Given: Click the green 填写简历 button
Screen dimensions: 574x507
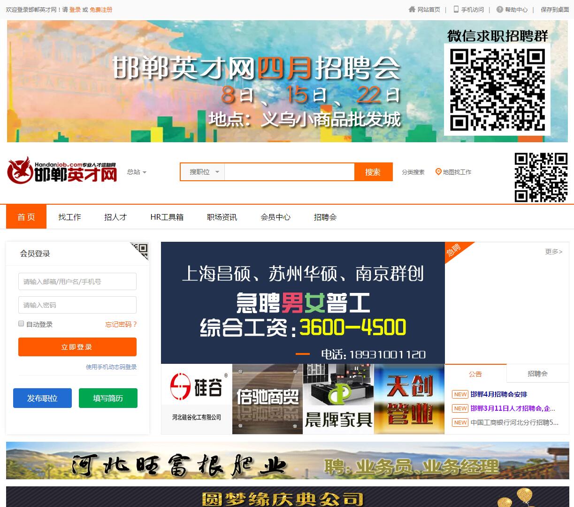Looking at the screenshot, I should [x=108, y=398].
